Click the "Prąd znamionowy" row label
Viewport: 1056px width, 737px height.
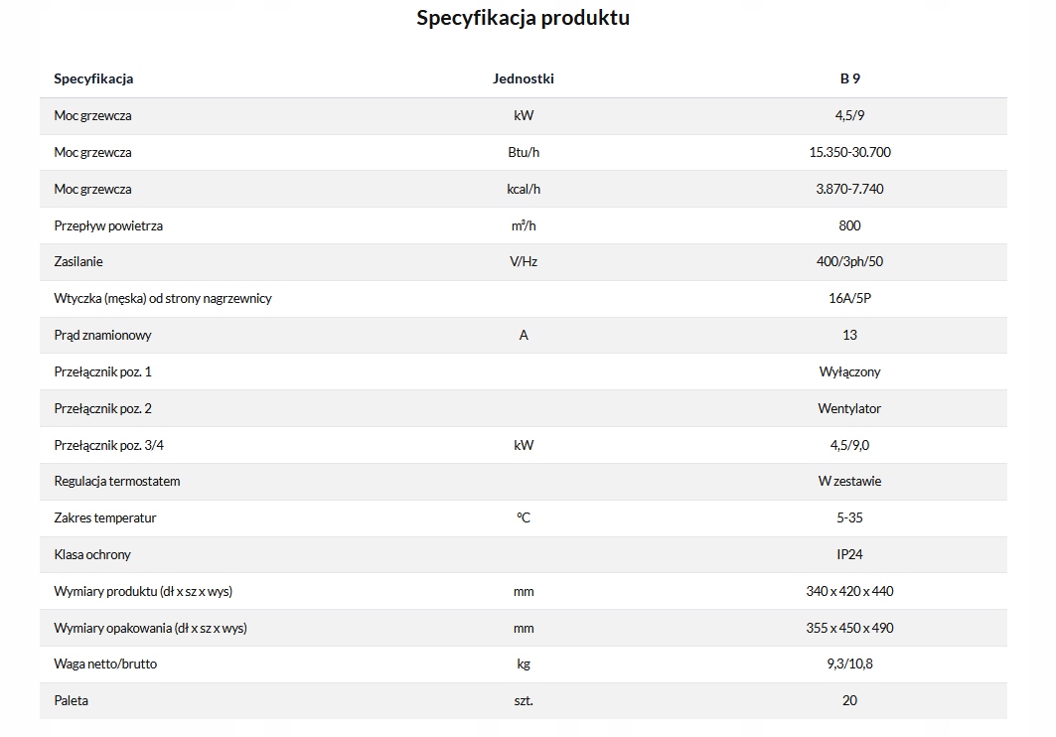[x=102, y=336]
